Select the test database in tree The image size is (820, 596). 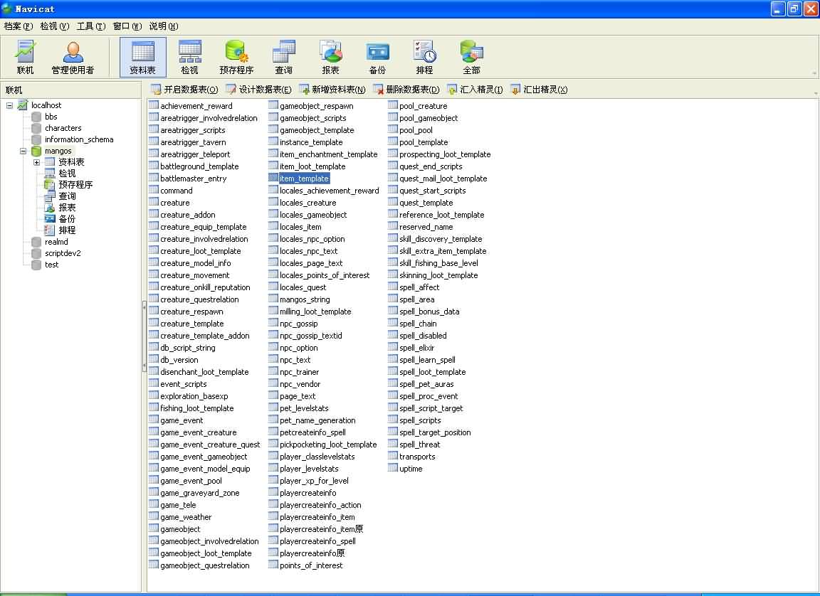[x=51, y=265]
